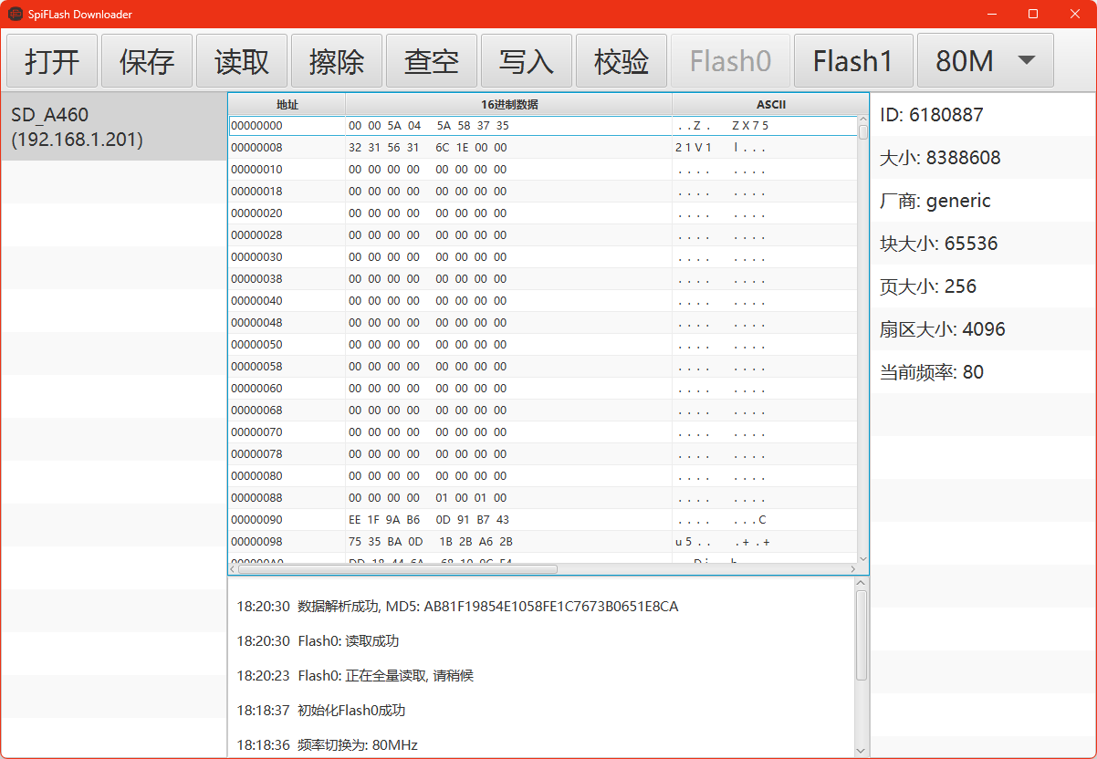Screen dimensions: 1097x759
Task: Run blank check with 查空
Action: [431, 60]
